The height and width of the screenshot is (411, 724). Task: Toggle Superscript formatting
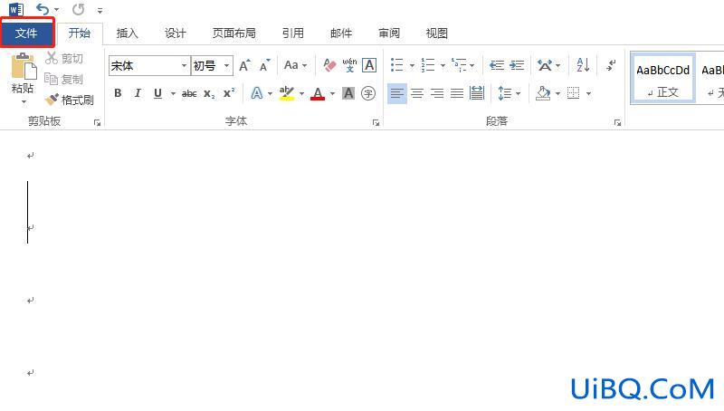(x=229, y=93)
